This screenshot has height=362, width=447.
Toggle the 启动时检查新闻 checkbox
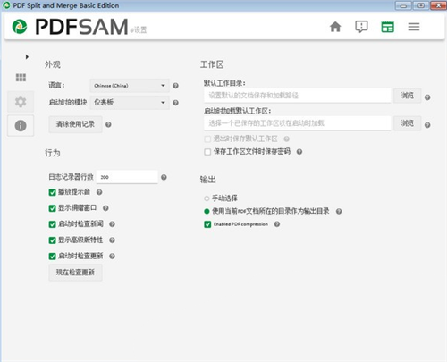(52, 224)
